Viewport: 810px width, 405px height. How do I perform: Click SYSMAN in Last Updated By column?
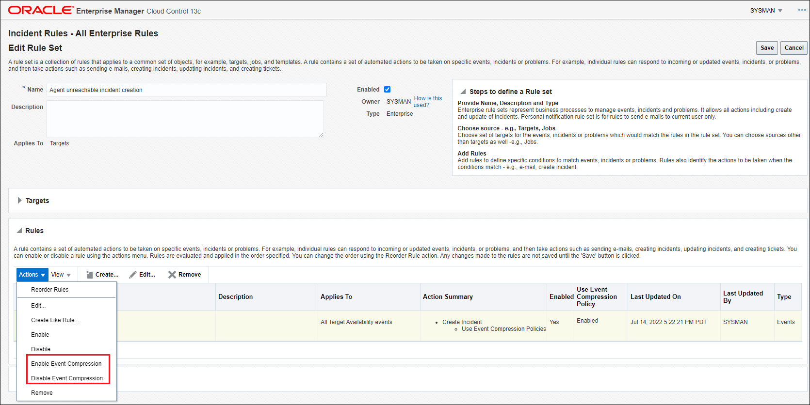(x=735, y=322)
